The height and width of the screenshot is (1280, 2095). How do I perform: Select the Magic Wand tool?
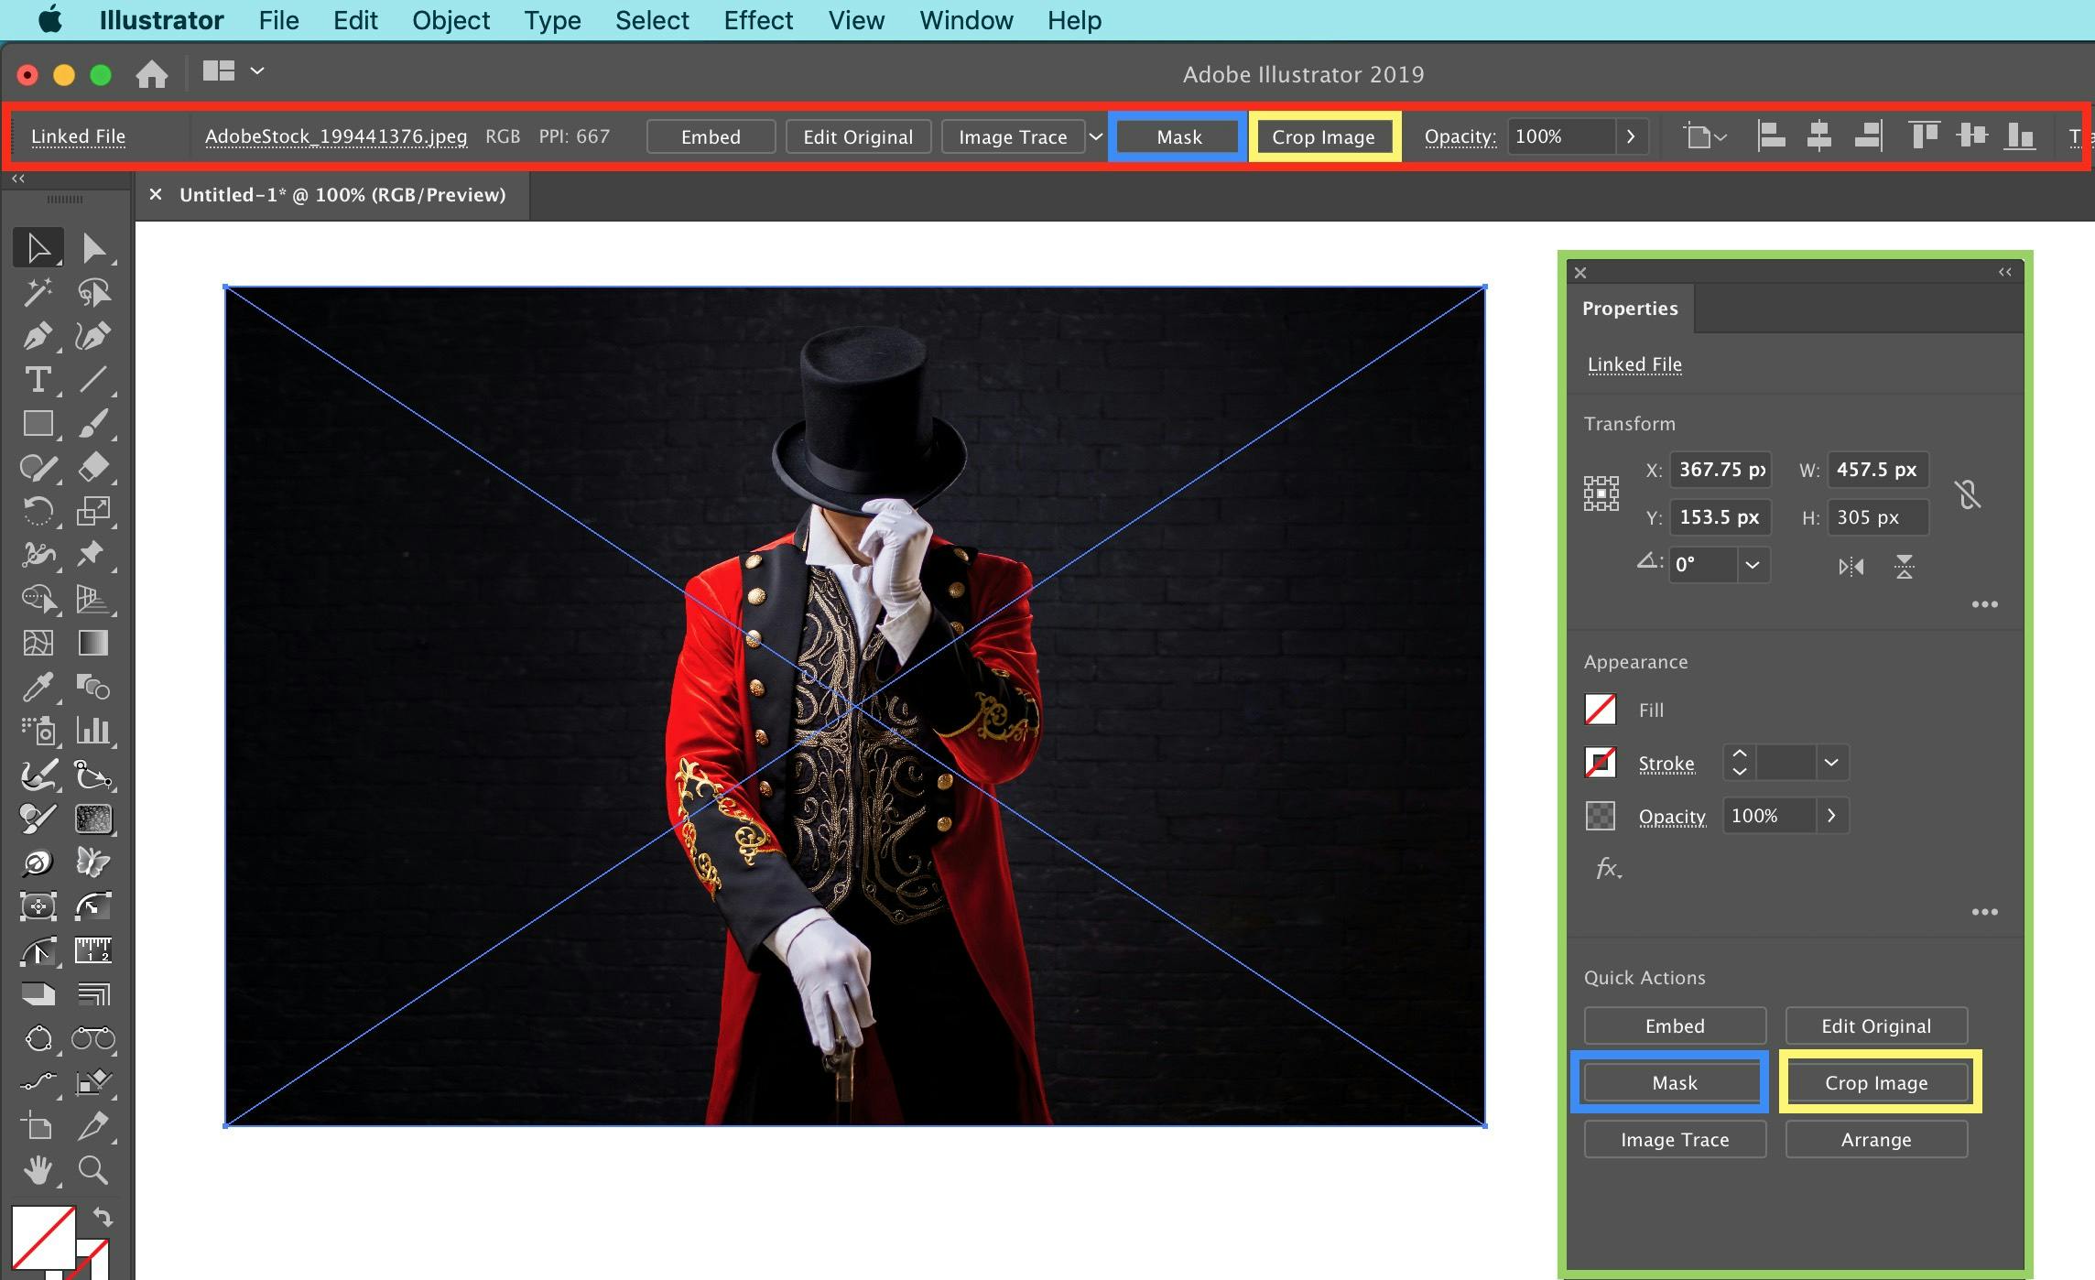37,292
